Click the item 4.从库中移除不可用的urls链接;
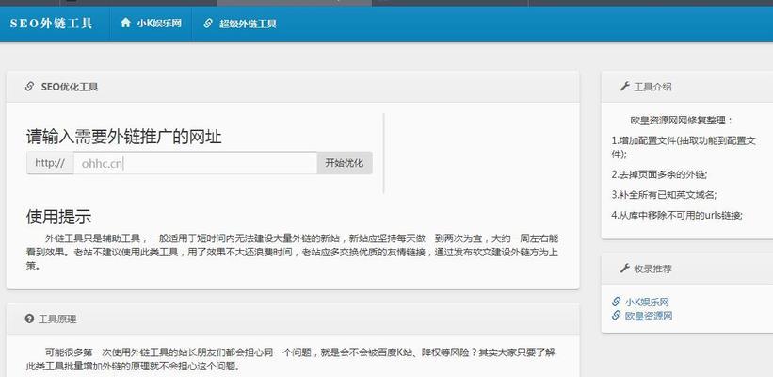 click(x=677, y=215)
